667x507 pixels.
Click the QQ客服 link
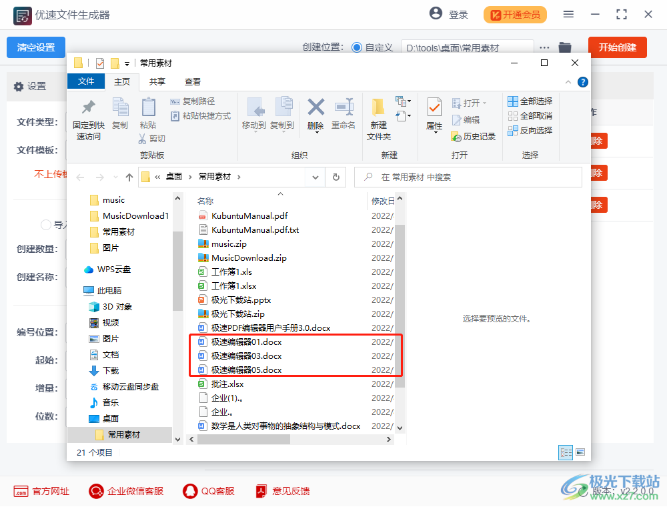point(208,491)
